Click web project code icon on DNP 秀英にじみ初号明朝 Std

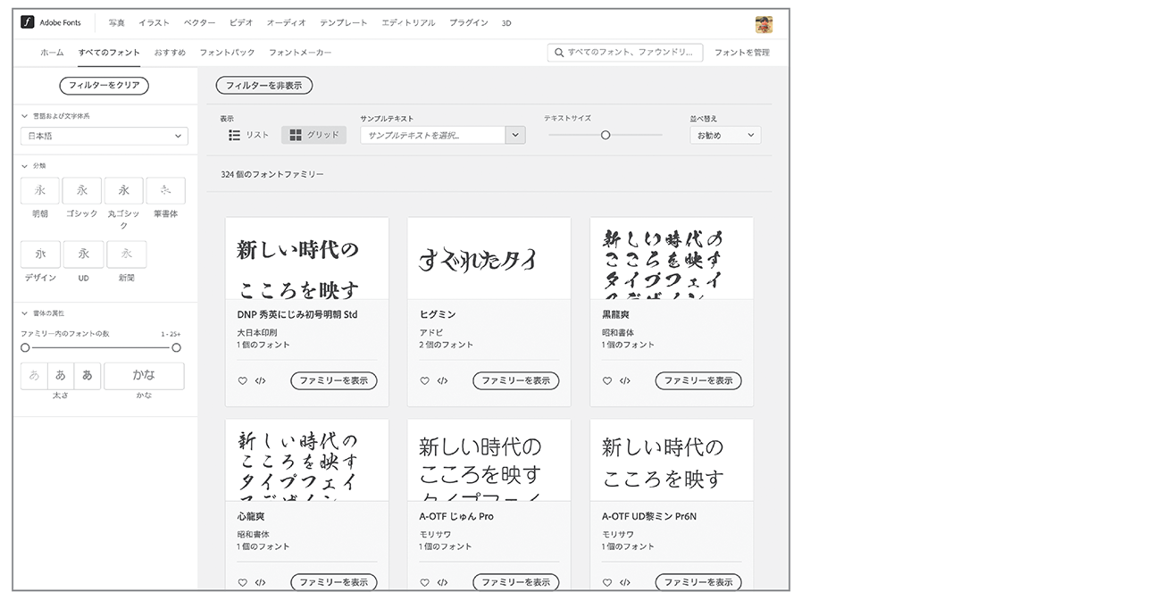[x=260, y=380]
